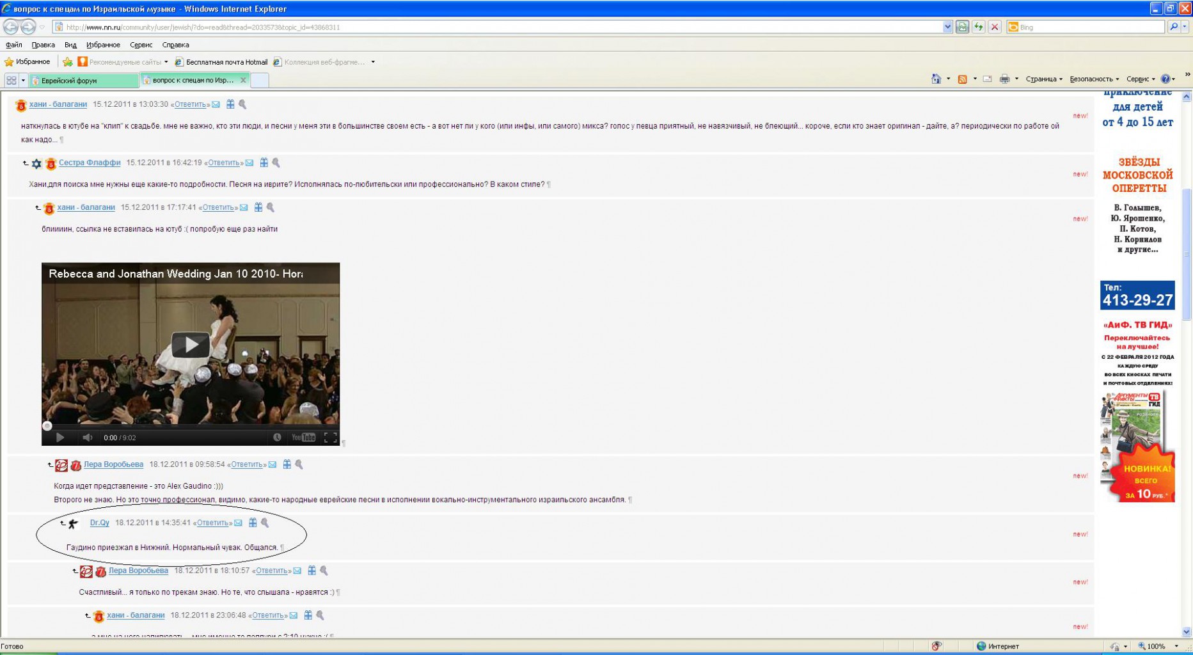Open the Quick Tabs grid icon
The image size is (1193, 655).
click(12, 80)
